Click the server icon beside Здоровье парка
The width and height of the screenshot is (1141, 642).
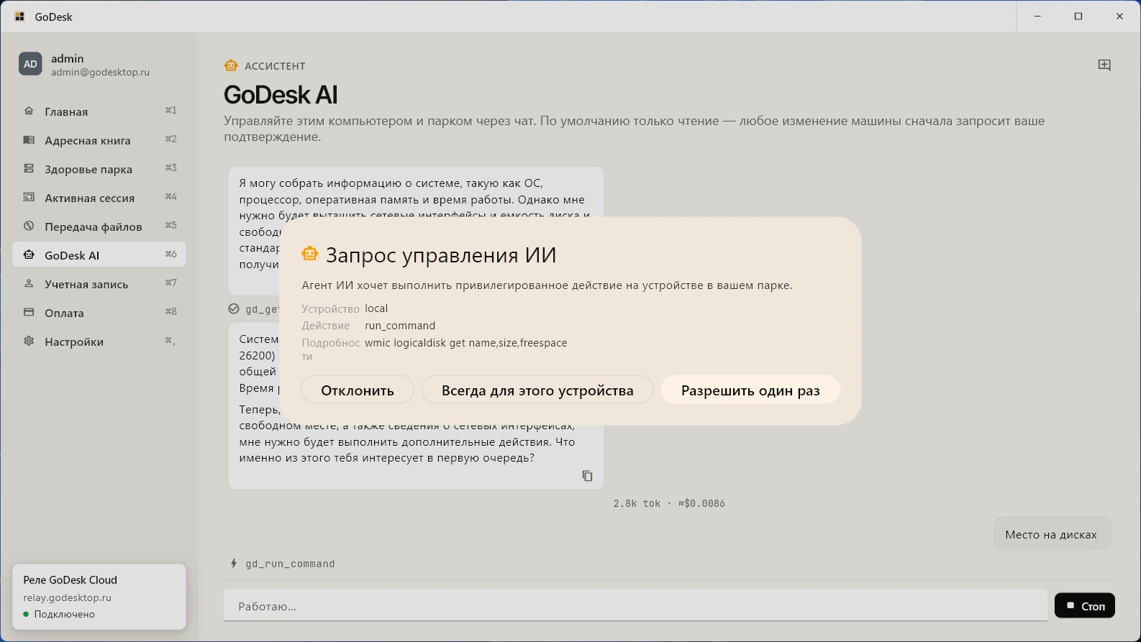click(x=29, y=168)
